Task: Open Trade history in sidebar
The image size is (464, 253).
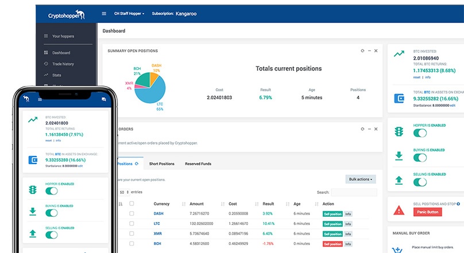Action: click(x=63, y=64)
